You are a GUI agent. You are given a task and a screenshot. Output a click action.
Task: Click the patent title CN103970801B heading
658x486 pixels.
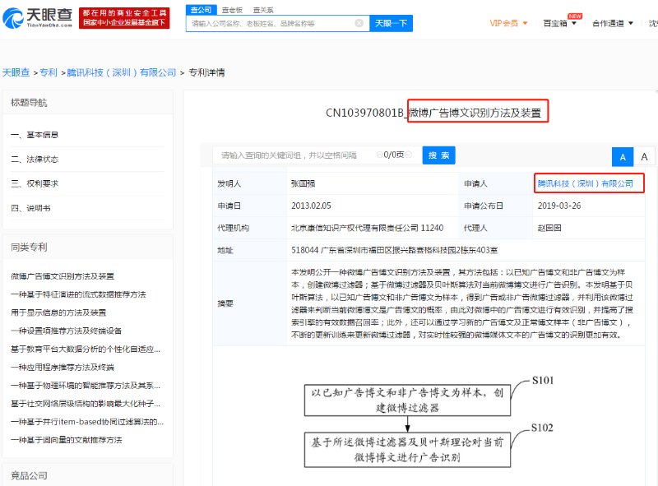pos(433,113)
